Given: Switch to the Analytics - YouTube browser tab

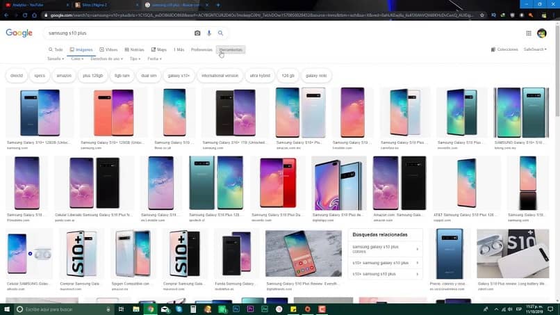Looking at the screenshot, I should click(x=35, y=5).
